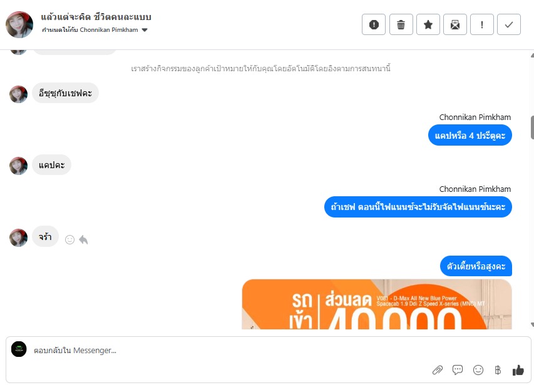Open customer name แล้วแต่จะคิด ชีวิตคนละแบบ
The image size is (534, 385).
pos(96,17)
